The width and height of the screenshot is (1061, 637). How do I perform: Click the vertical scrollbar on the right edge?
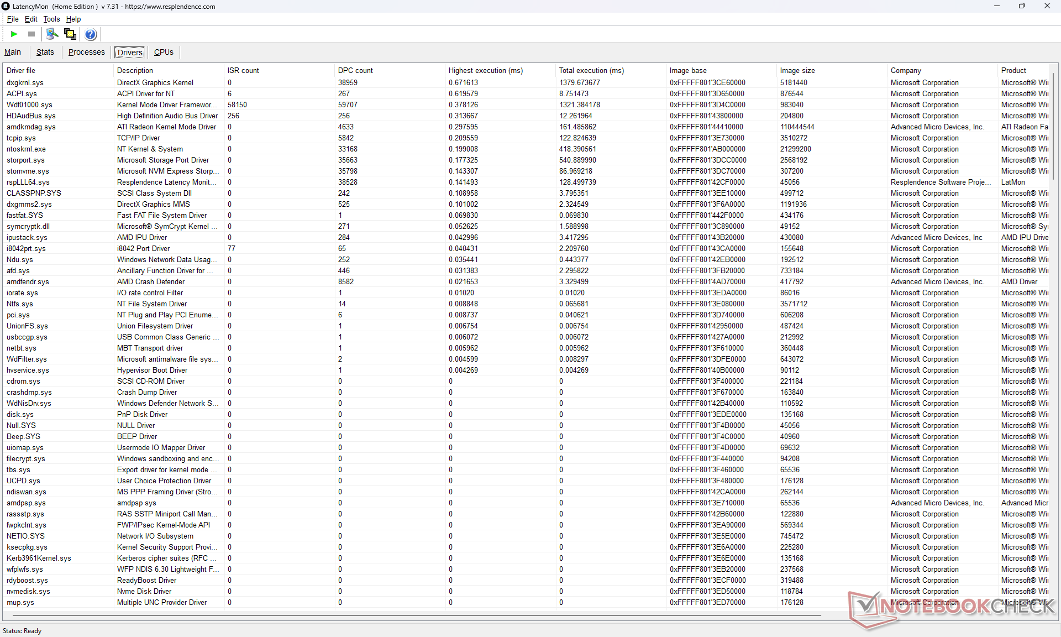1053,127
